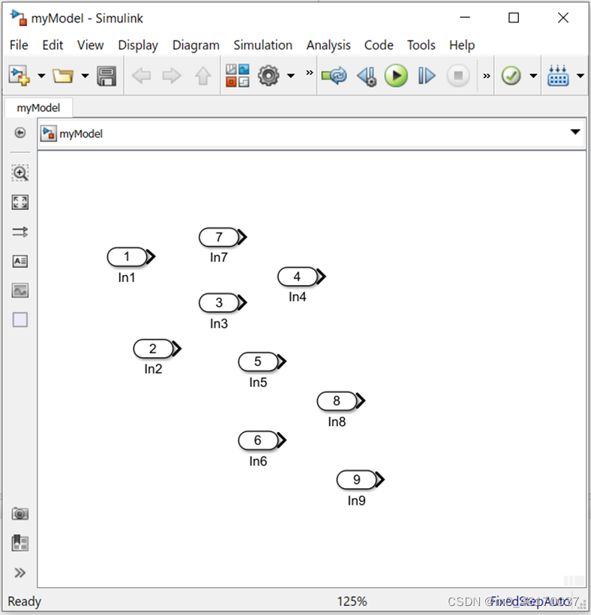Expand the Open folder dropdown arrow

coord(85,76)
